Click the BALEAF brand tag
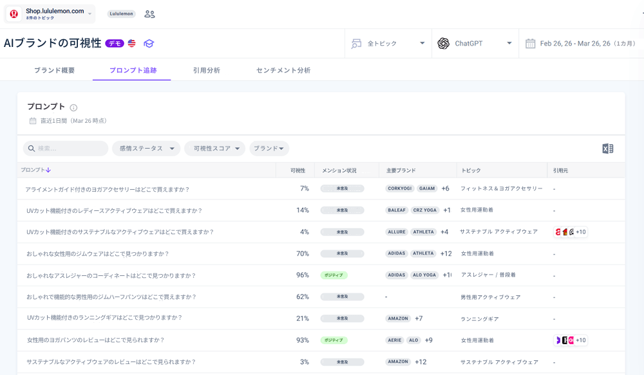The width and height of the screenshot is (644, 375). [x=397, y=210]
